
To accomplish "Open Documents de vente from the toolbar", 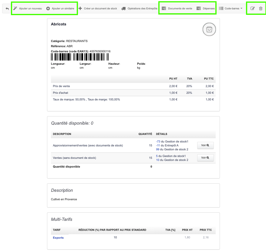I will click(x=177, y=8).
